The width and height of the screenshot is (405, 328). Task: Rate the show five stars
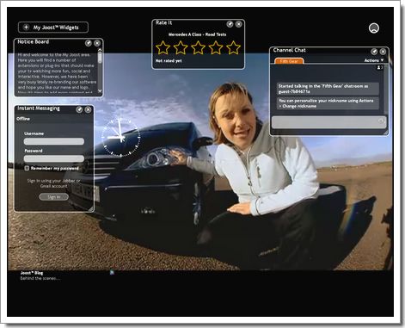click(x=233, y=47)
